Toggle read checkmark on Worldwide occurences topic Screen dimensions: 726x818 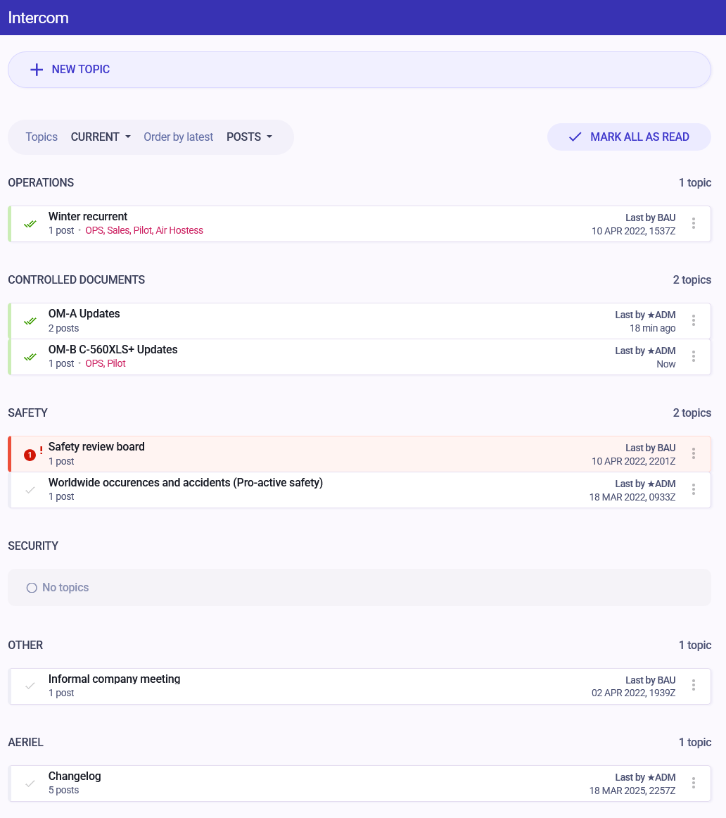[x=30, y=490]
